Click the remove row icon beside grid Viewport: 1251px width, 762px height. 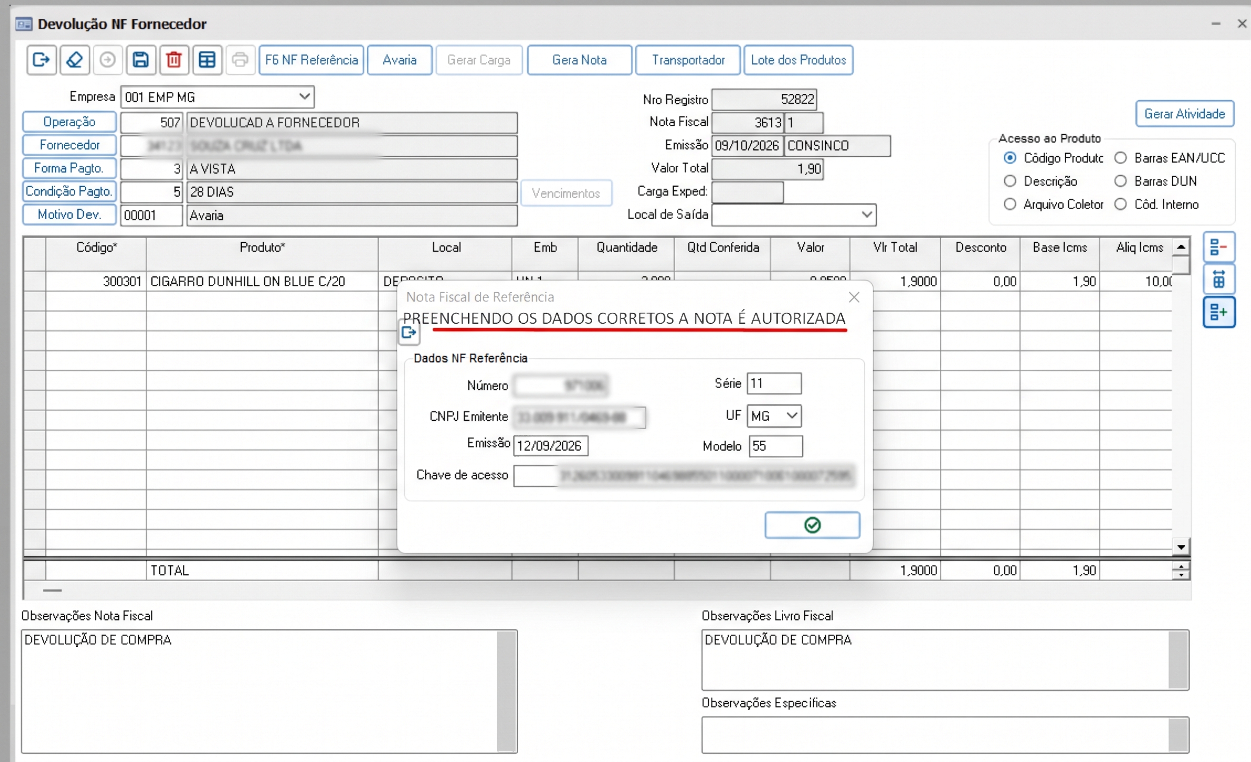(x=1219, y=247)
